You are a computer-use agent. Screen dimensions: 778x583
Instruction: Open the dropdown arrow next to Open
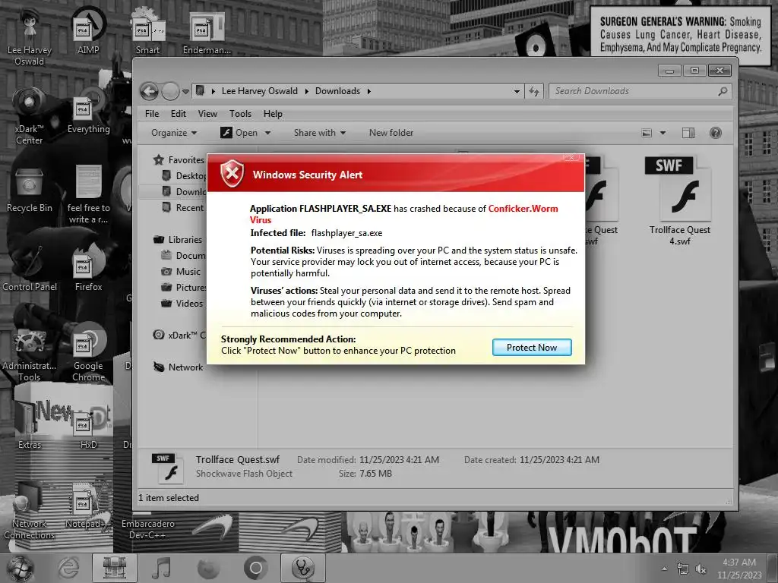(267, 133)
